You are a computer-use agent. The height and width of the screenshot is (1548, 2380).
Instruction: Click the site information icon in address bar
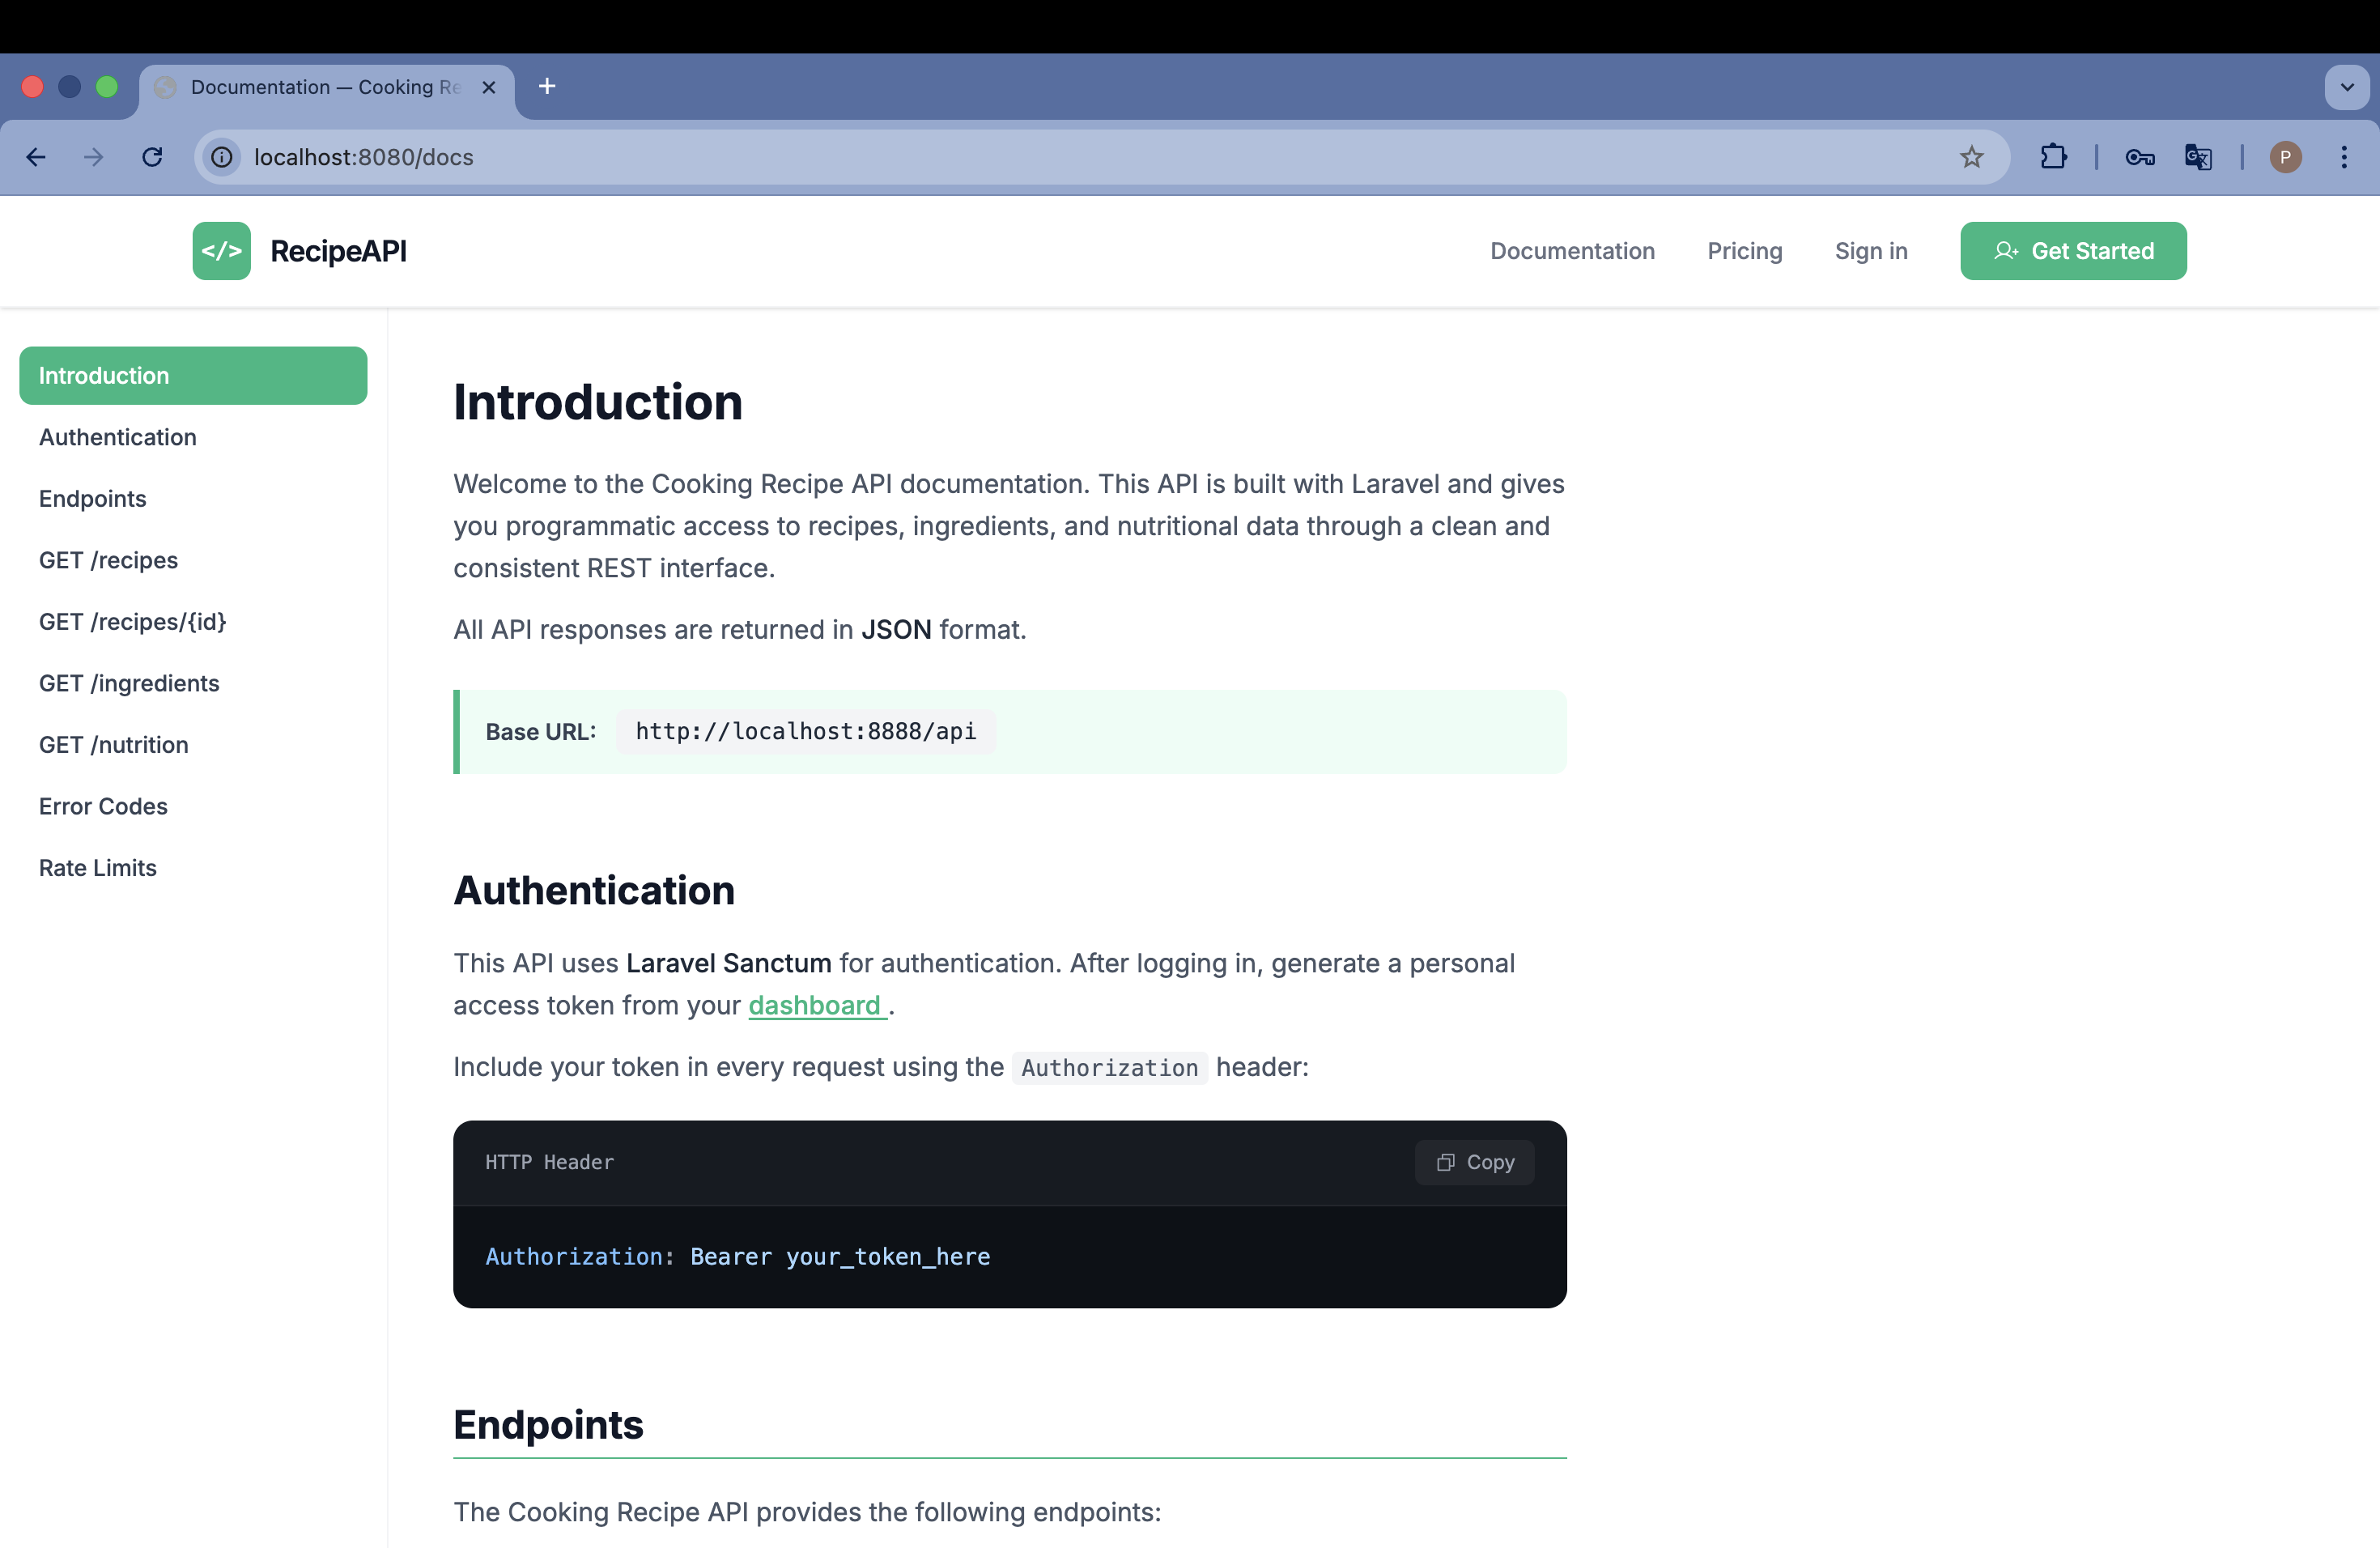tap(220, 157)
